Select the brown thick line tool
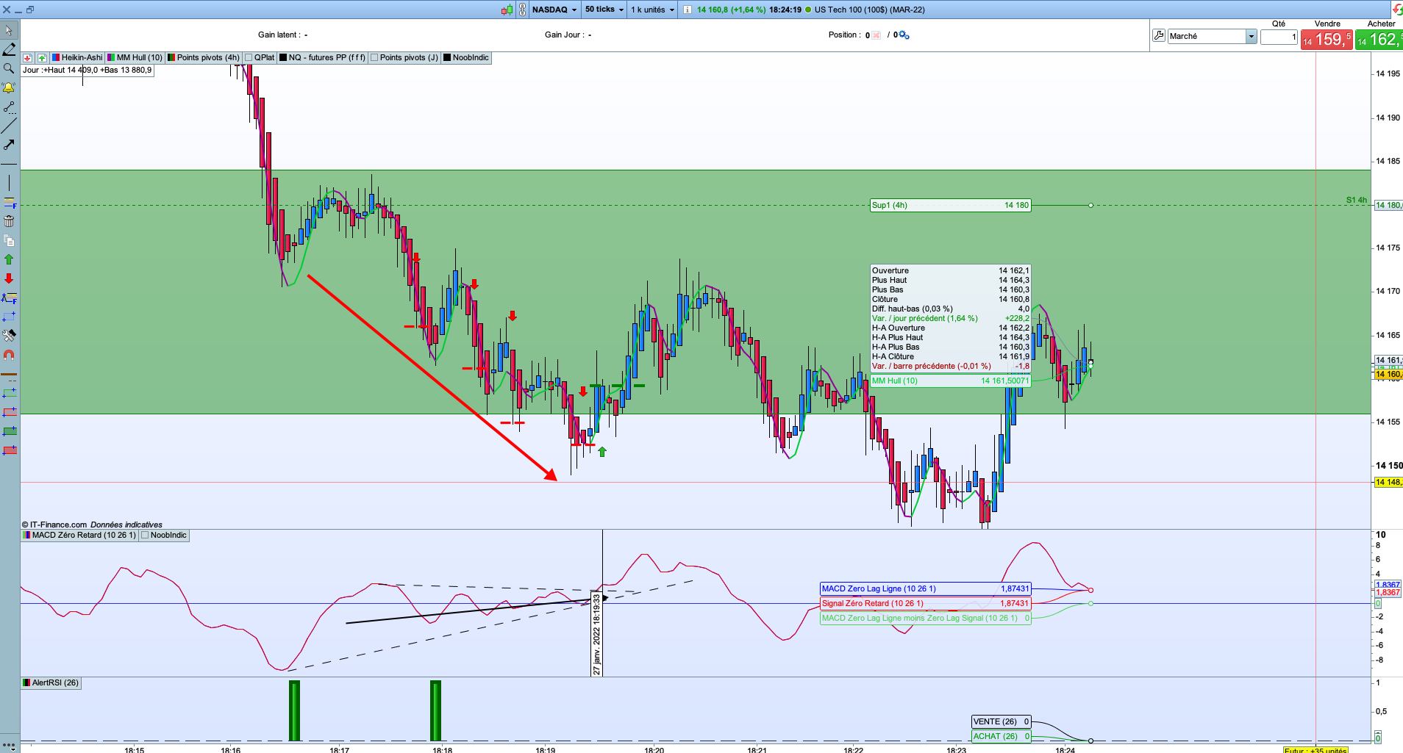The image size is (1403, 753). (9, 374)
